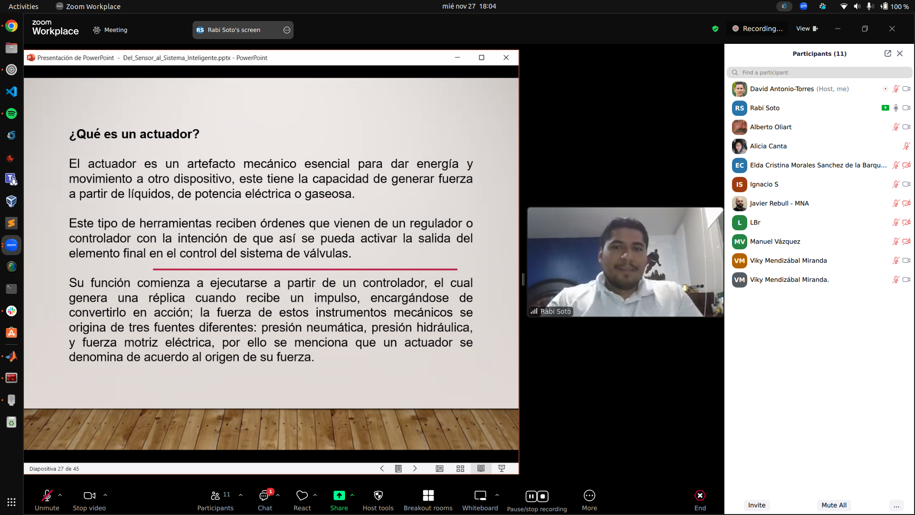Switch to Reading view
915x515 pixels.
point(481,469)
